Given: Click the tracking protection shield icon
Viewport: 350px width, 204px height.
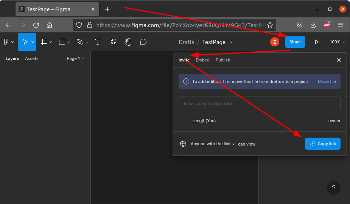Looking at the screenshot, I should click(79, 25).
